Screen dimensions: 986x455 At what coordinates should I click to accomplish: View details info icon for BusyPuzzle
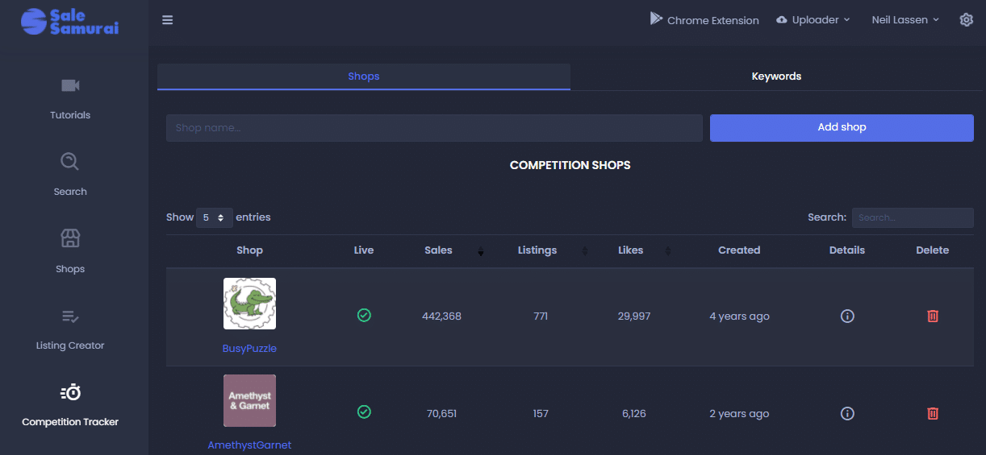tap(847, 316)
